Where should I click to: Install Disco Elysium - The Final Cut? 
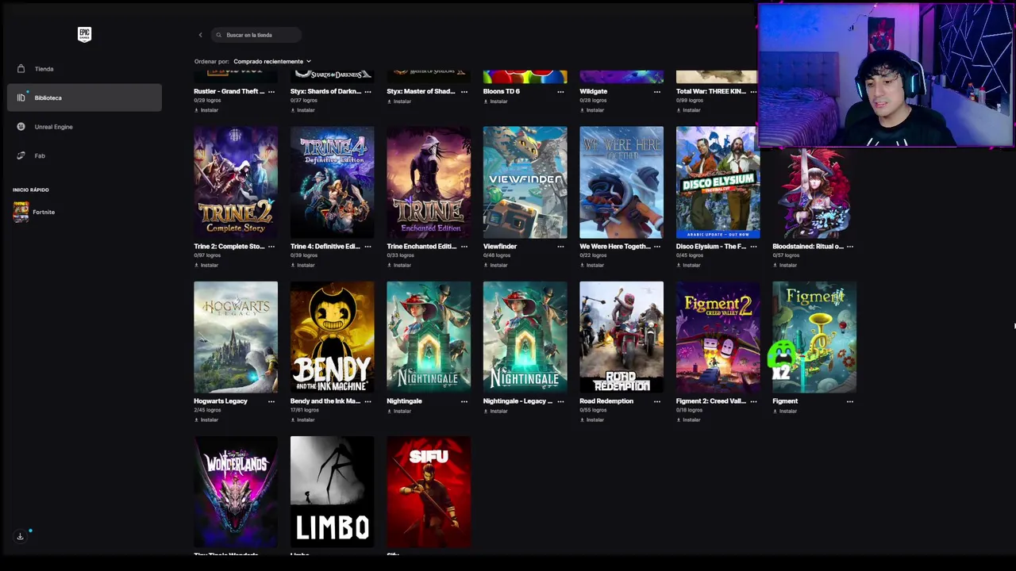(688, 265)
